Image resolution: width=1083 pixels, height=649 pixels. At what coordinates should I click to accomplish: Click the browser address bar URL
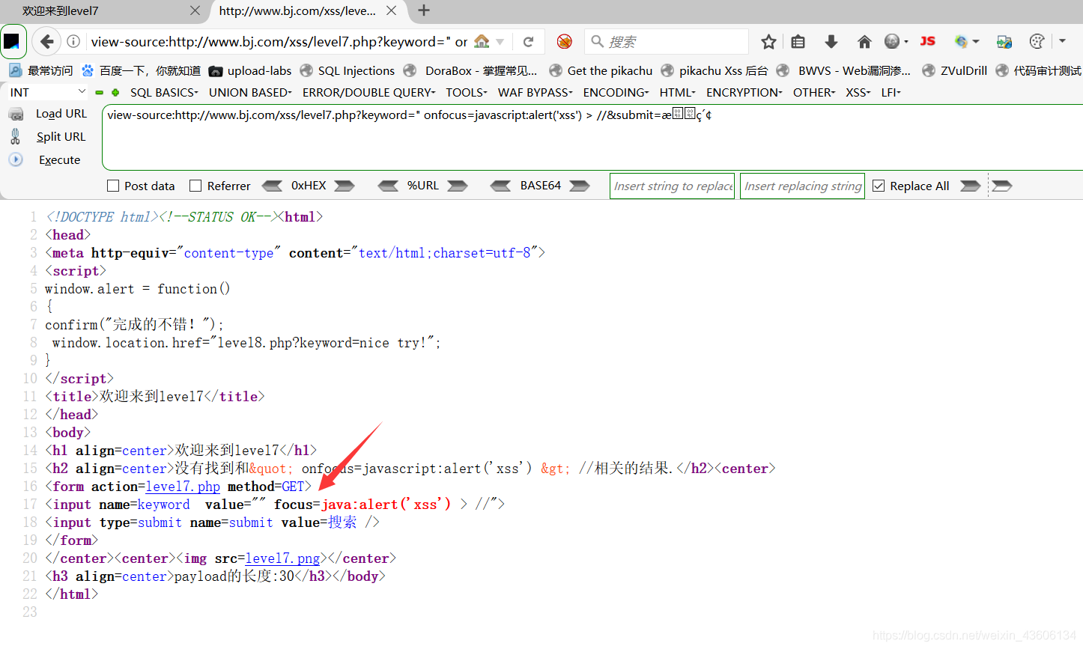tap(279, 41)
